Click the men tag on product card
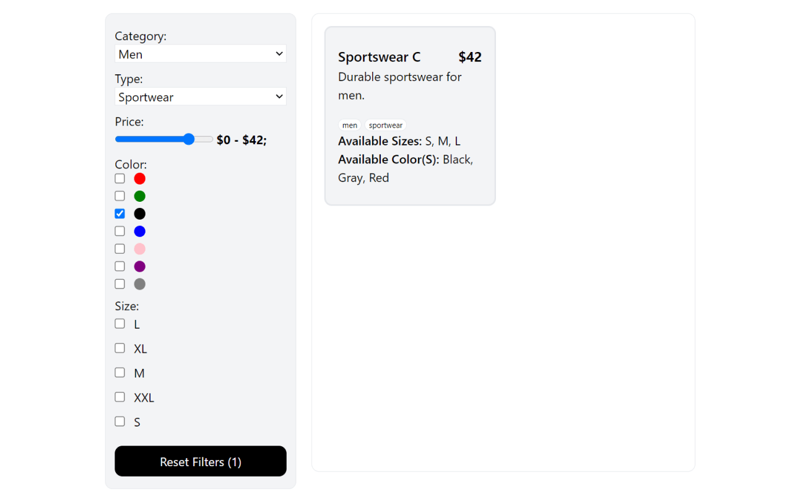 click(x=350, y=126)
